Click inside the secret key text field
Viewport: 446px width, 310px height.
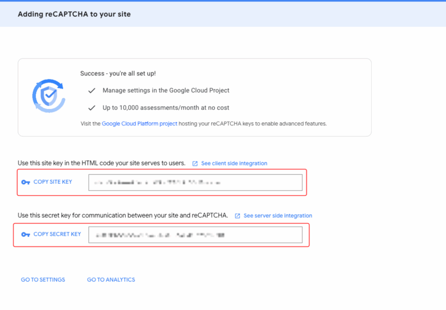(195, 235)
